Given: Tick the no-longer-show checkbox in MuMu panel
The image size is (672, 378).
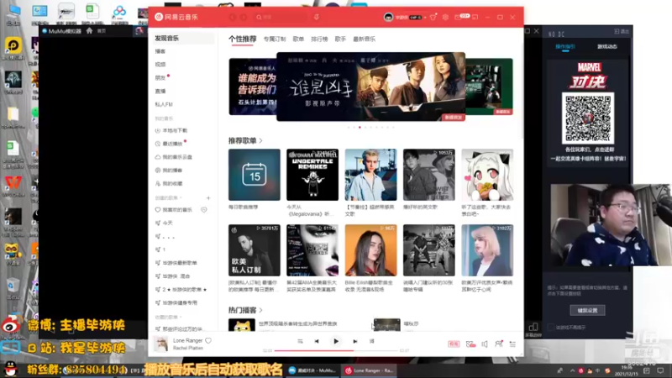Looking at the screenshot, I should 551,327.
